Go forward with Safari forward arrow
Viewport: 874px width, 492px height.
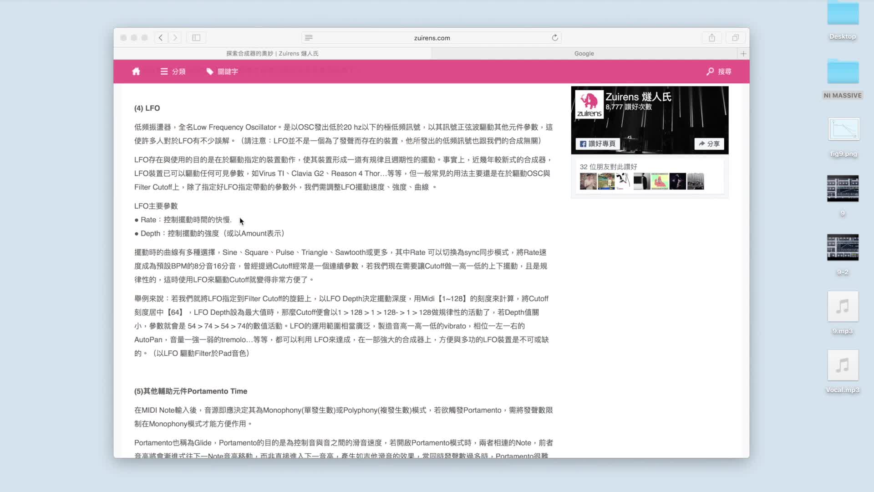(x=175, y=38)
